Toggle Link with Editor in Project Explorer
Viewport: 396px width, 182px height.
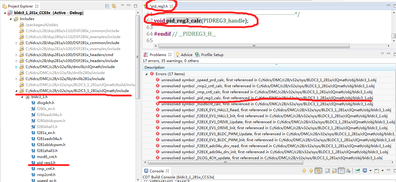114,6
